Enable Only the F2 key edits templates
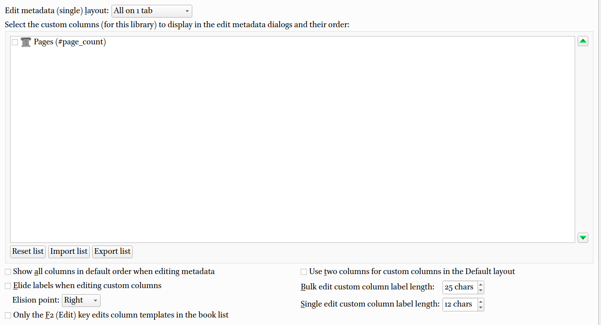Screen dimensions: 601x325 (8, 315)
